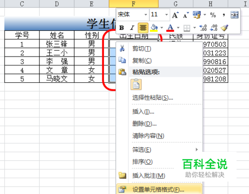The height and width of the screenshot is (194, 249).
Task: Select 删除(D)... in the context menu
Action: [x=159, y=124]
